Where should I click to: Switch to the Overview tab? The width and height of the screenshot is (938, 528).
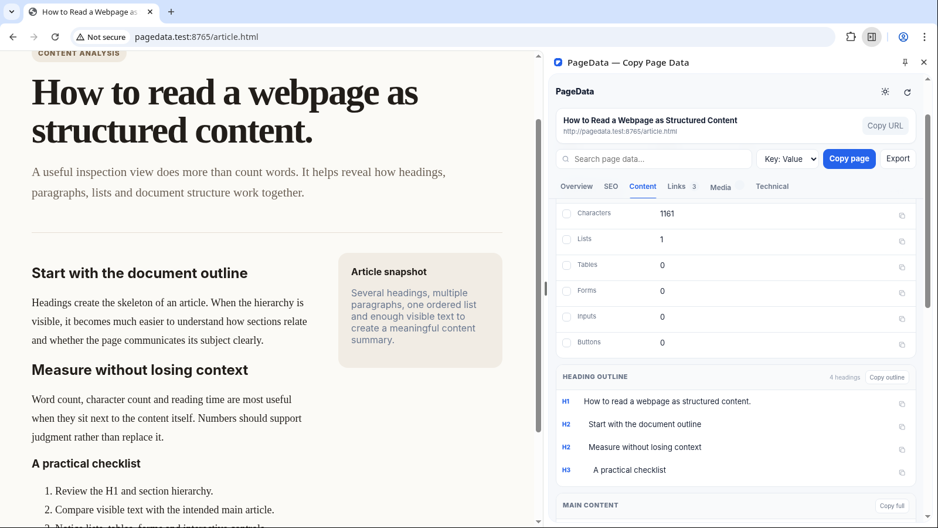576,187
